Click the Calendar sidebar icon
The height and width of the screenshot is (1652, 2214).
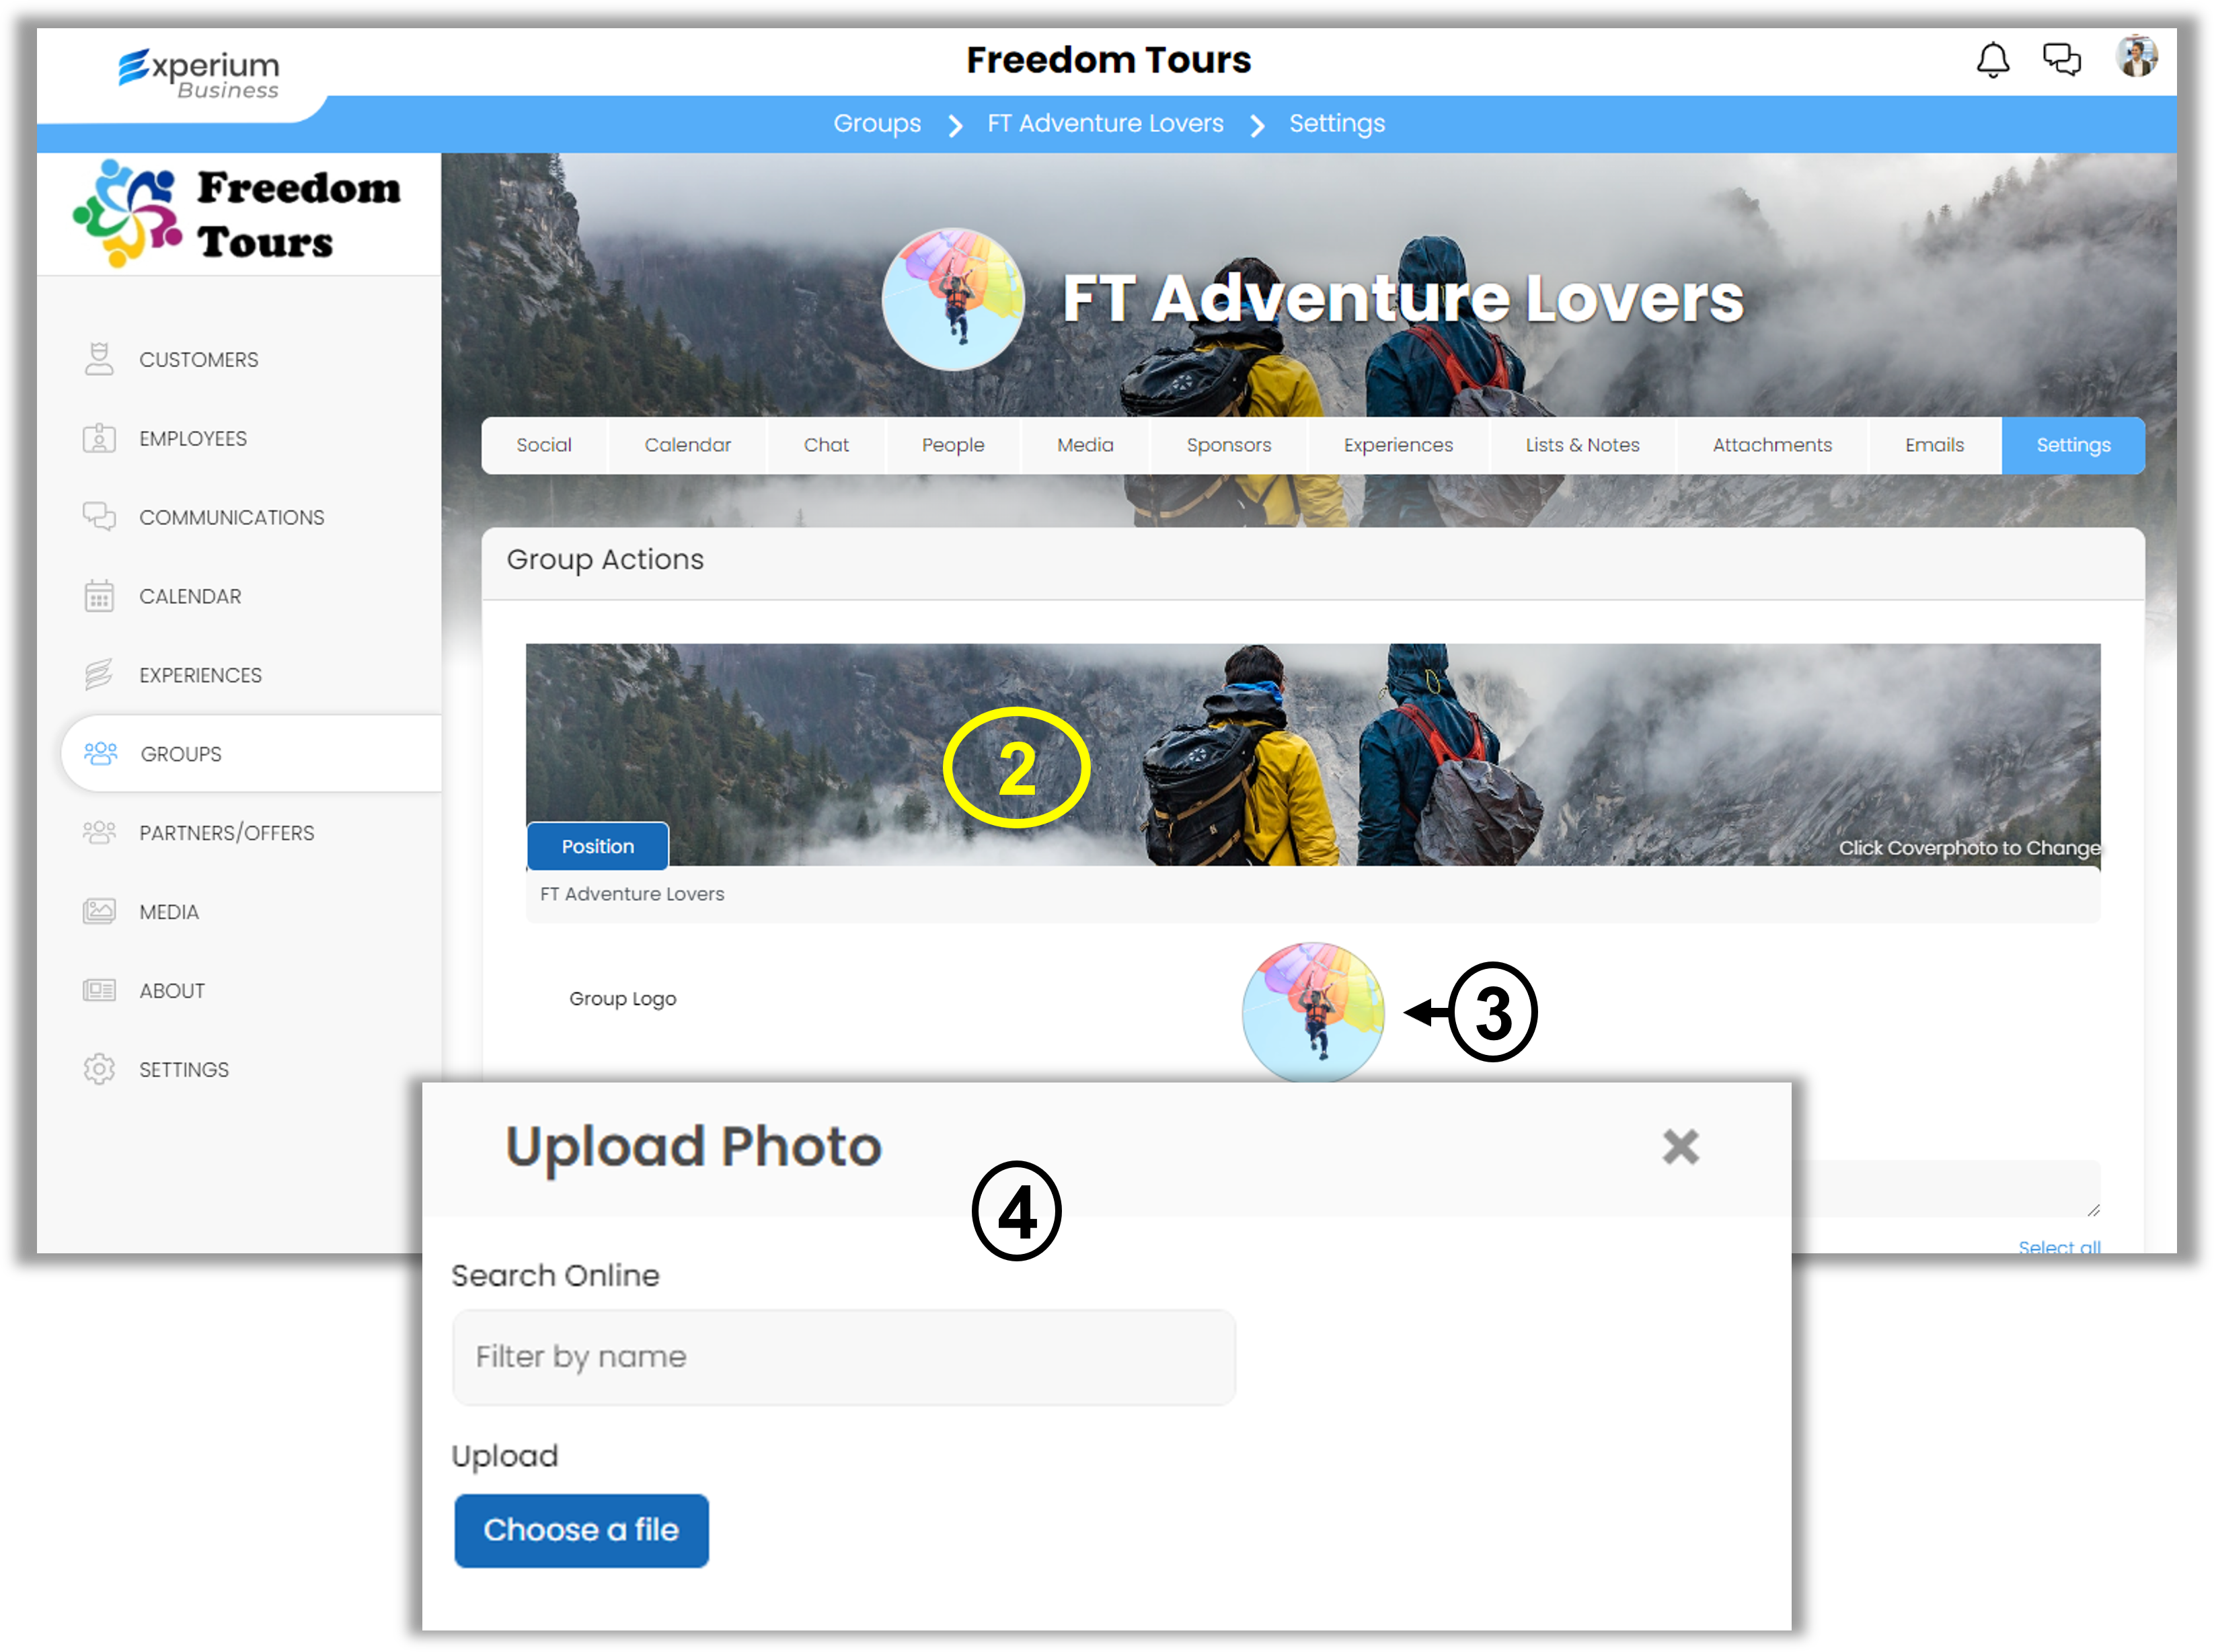(99, 595)
